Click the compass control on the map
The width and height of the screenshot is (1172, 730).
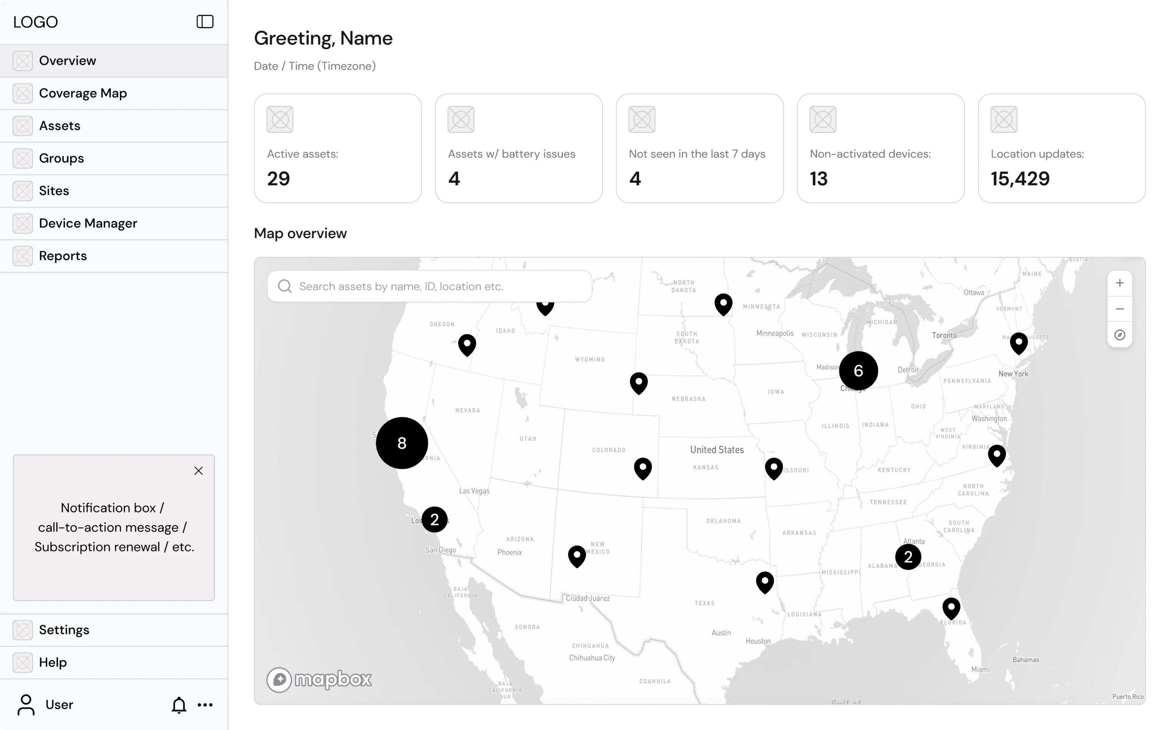tap(1120, 335)
